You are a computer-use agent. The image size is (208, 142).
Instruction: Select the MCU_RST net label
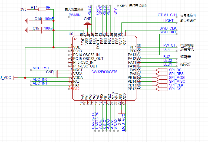point(41,68)
